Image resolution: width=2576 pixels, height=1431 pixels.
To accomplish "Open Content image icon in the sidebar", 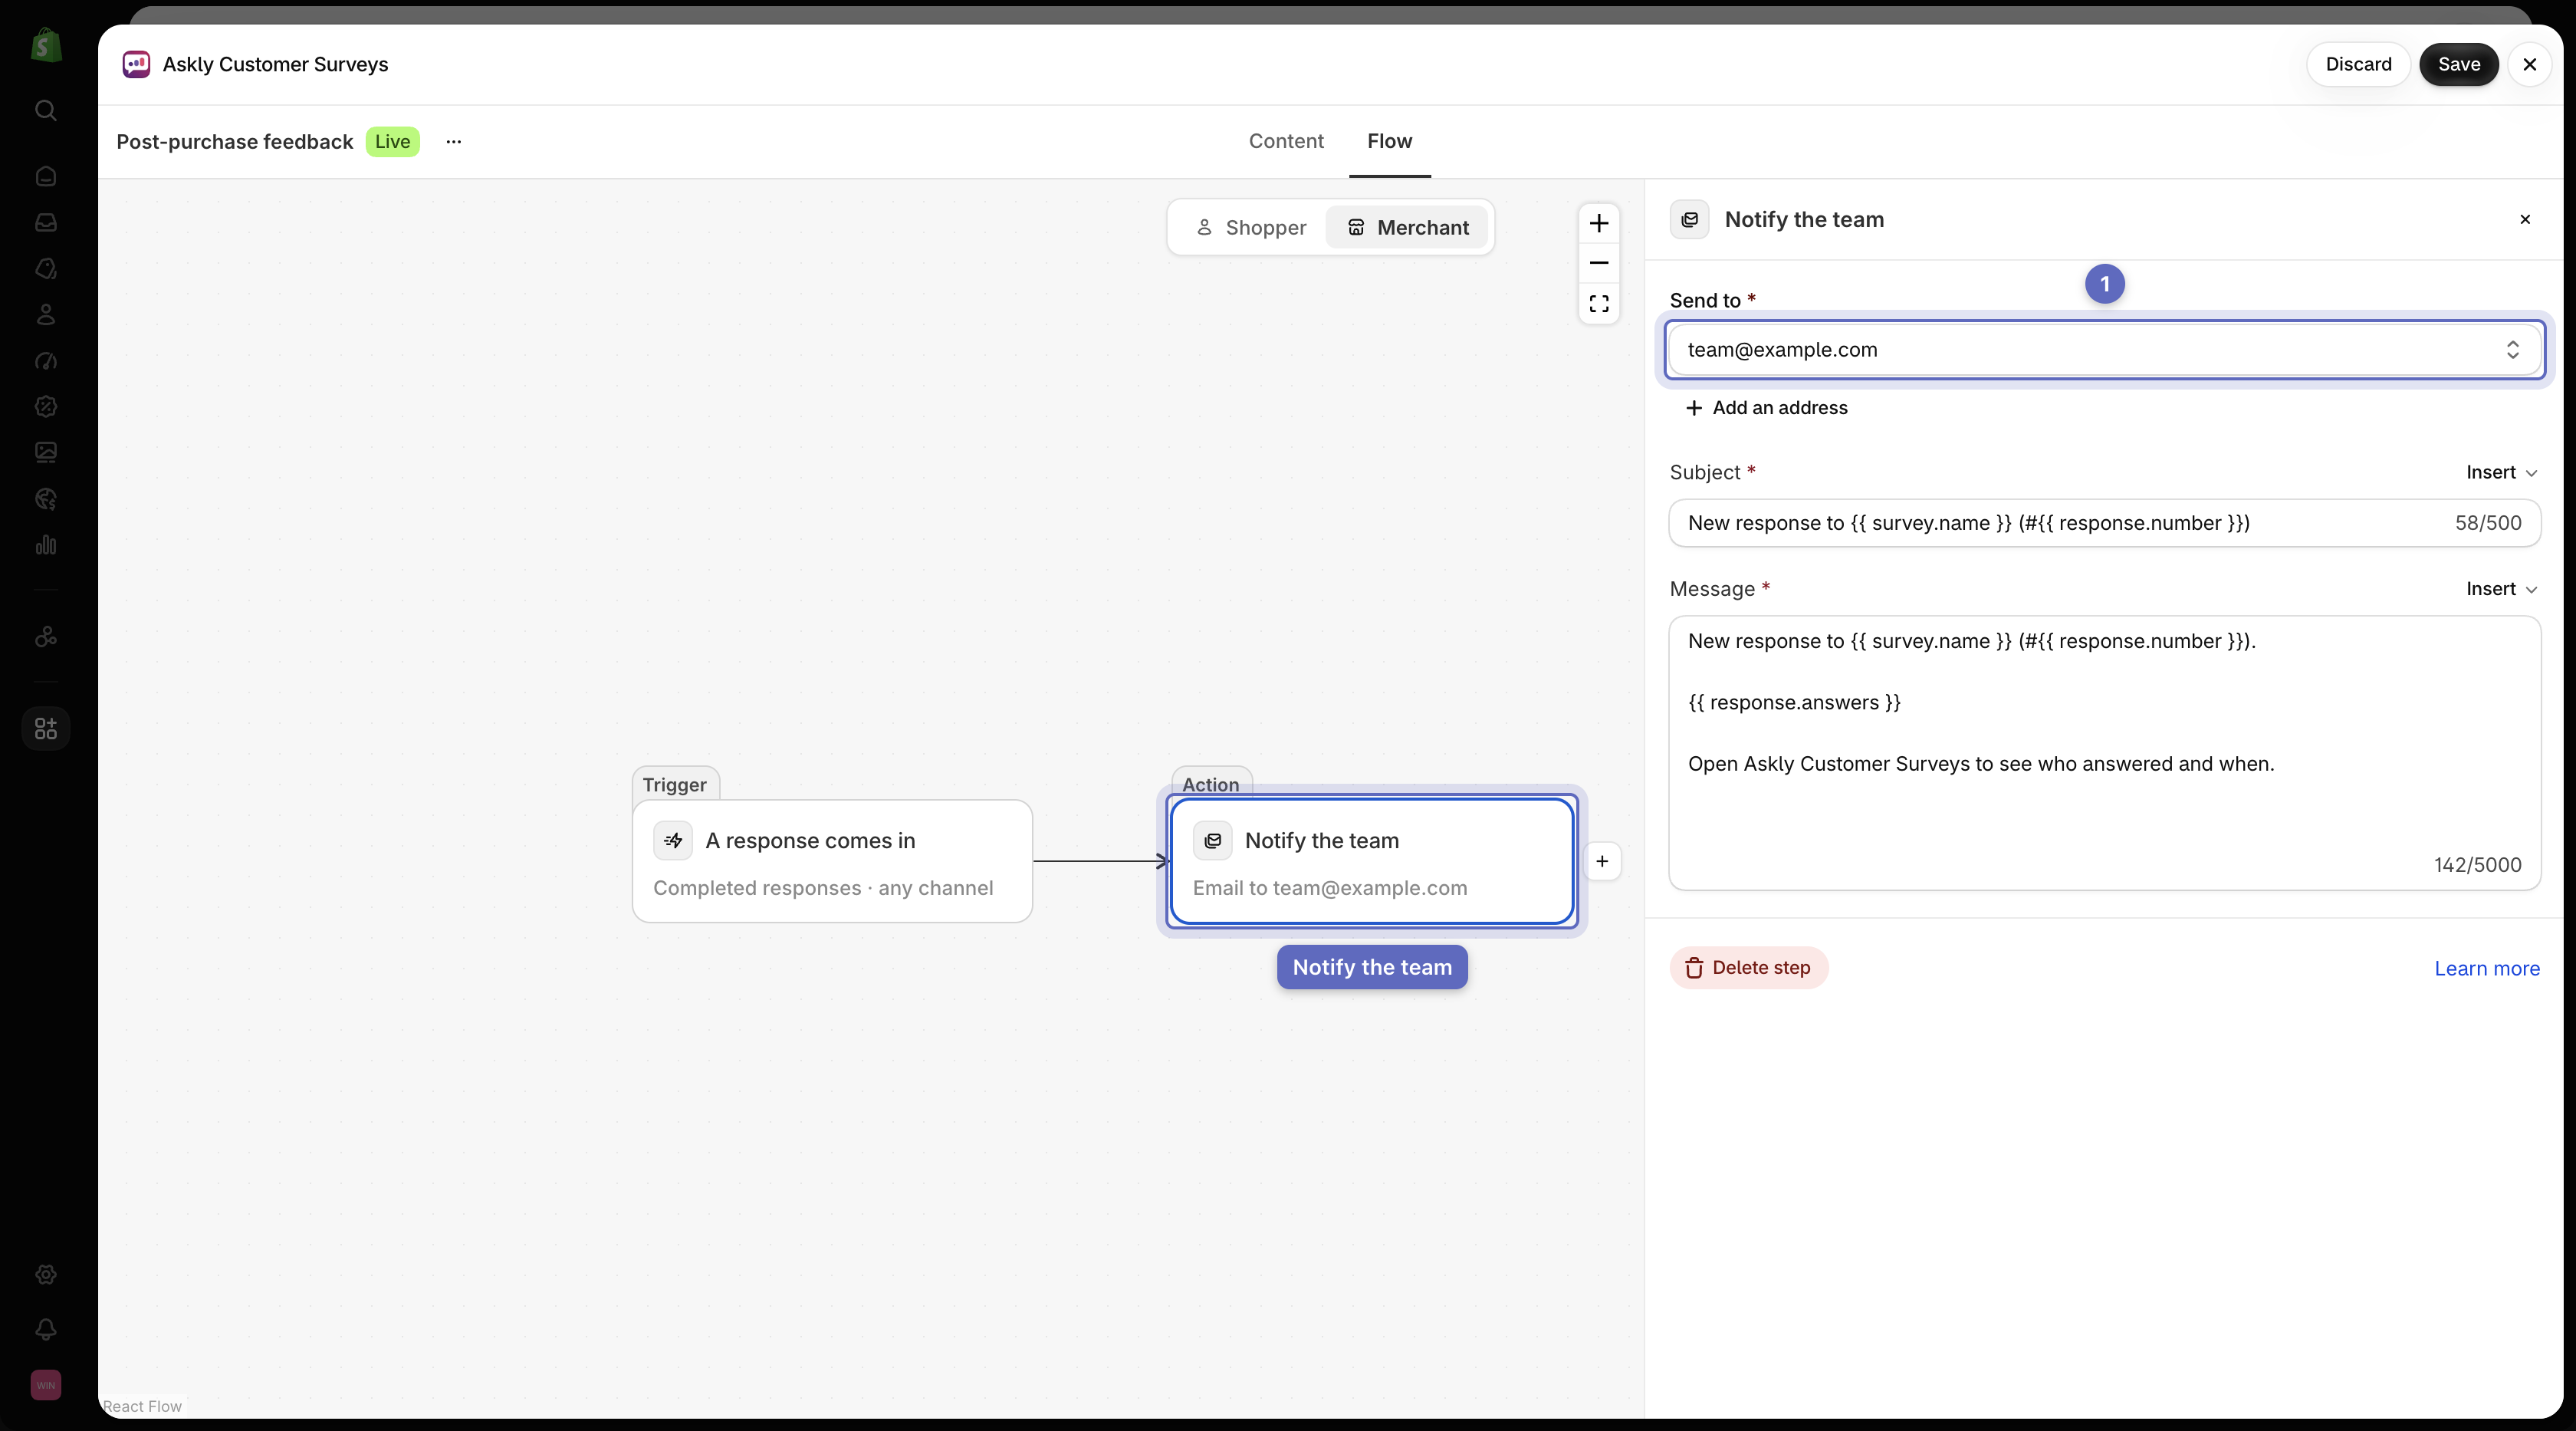I will 46,452.
